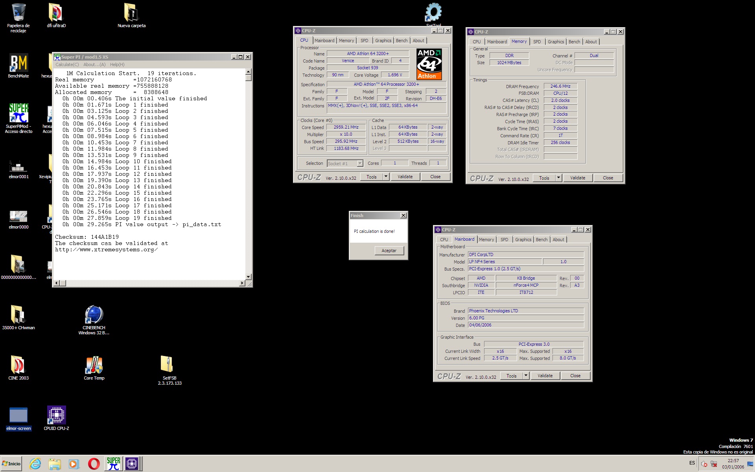Switch to SPD tab in Memory window
Viewport: 755px width, 472px height.
[x=537, y=42]
